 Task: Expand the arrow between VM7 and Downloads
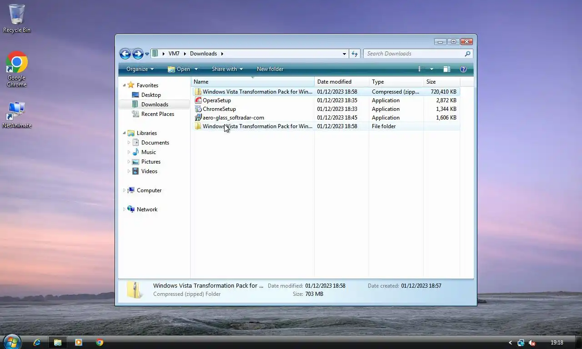[x=185, y=54]
